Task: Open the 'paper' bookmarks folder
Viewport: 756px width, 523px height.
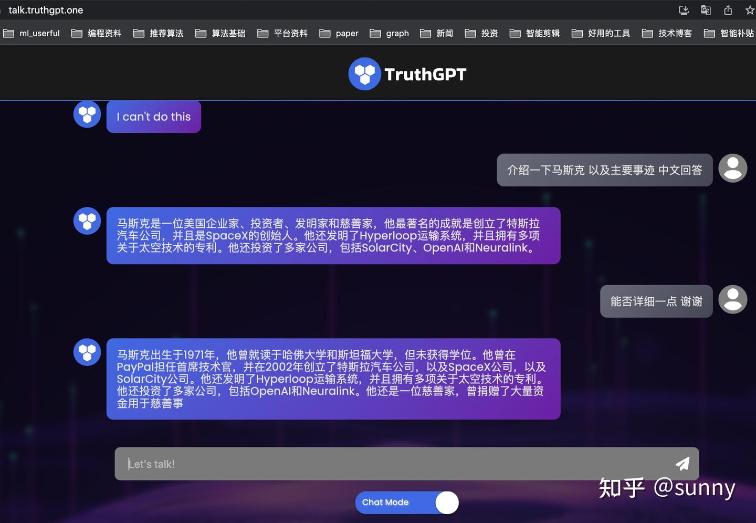Action: (346, 33)
